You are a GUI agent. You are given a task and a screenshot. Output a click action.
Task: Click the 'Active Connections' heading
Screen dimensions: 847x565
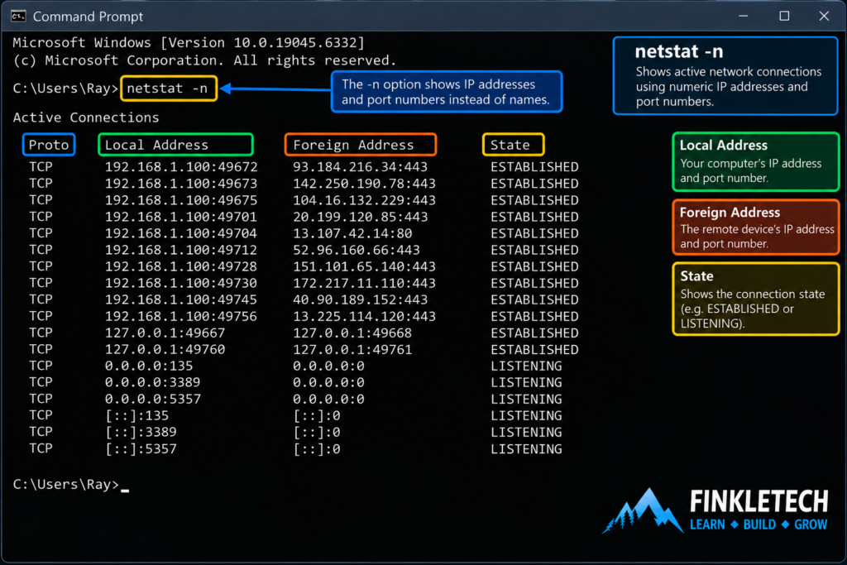point(86,117)
